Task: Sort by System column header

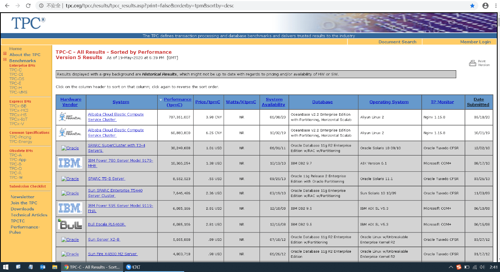Action: [121, 102]
